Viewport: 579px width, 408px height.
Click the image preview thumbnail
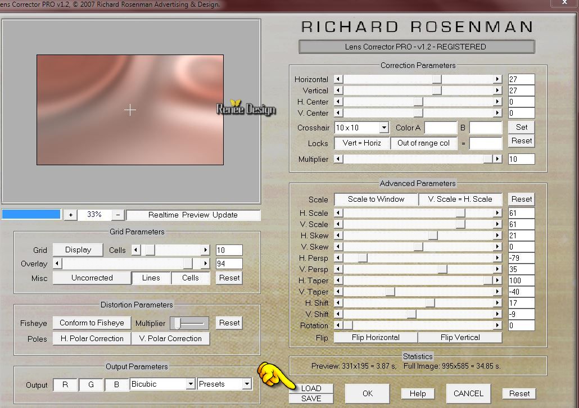pyautogui.click(x=130, y=110)
